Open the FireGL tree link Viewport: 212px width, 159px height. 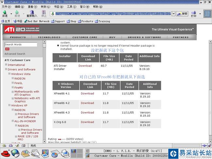(18, 83)
